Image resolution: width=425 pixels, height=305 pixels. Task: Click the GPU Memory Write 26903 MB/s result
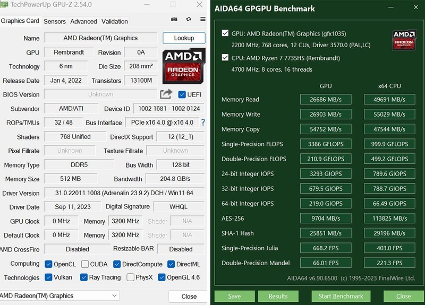tap(326, 114)
